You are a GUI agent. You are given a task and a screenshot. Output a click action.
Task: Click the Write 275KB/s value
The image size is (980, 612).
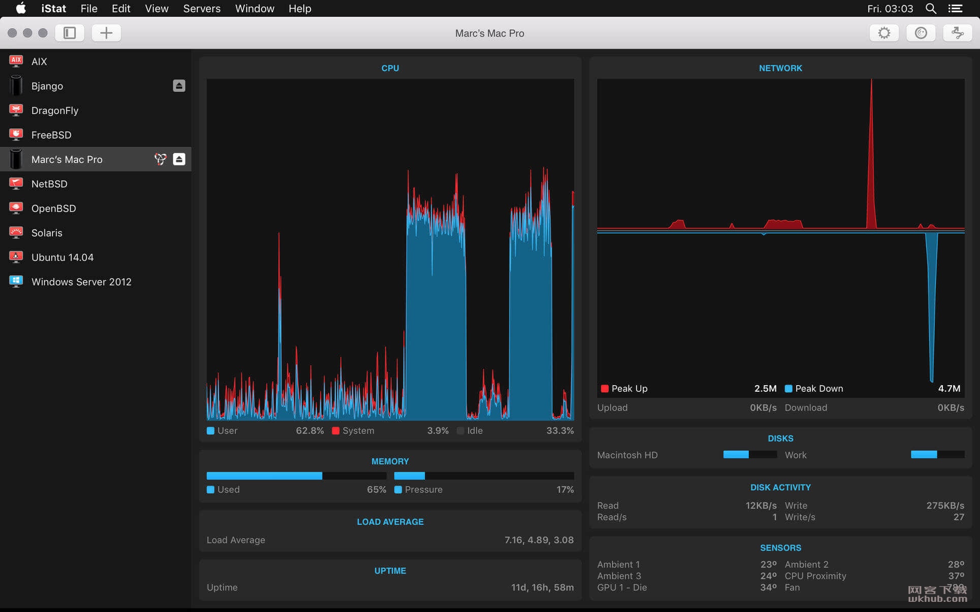945,505
